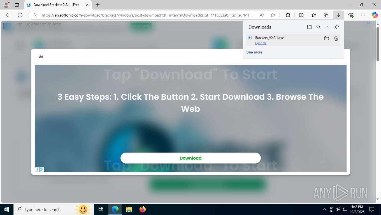
Task: Launch Firefox from taskbar
Action: tap(143, 209)
